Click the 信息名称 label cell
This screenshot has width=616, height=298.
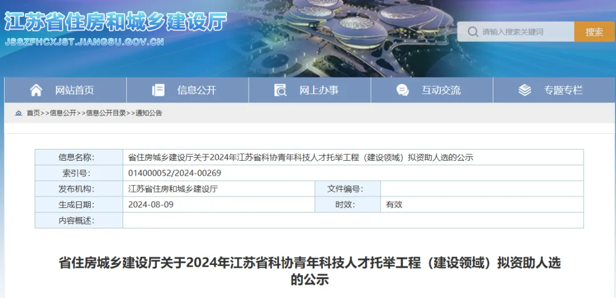[x=79, y=157]
